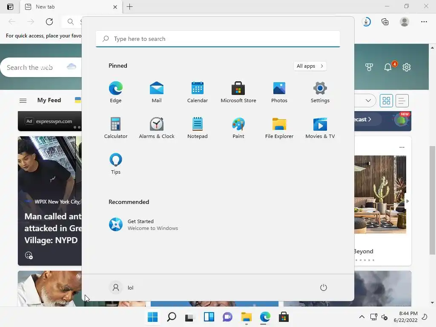Launch the Calculator app
Image resolution: width=436 pixels, height=327 pixels.
[116, 128]
